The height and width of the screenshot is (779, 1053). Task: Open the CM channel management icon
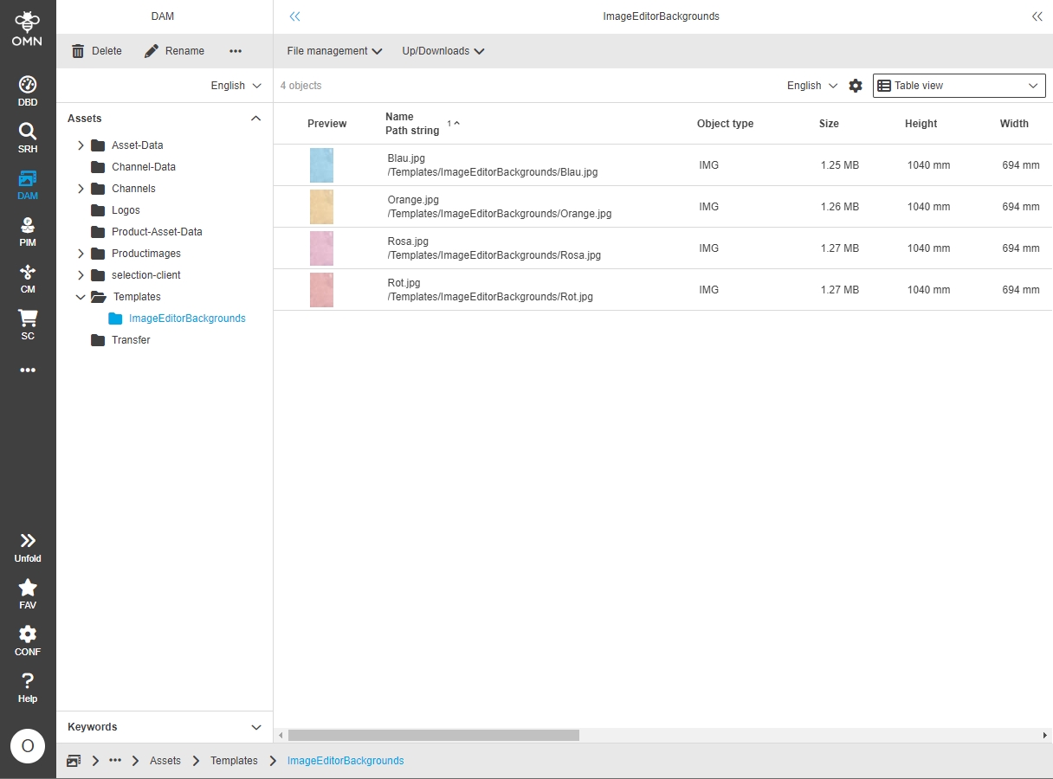pyautogui.click(x=28, y=278)
